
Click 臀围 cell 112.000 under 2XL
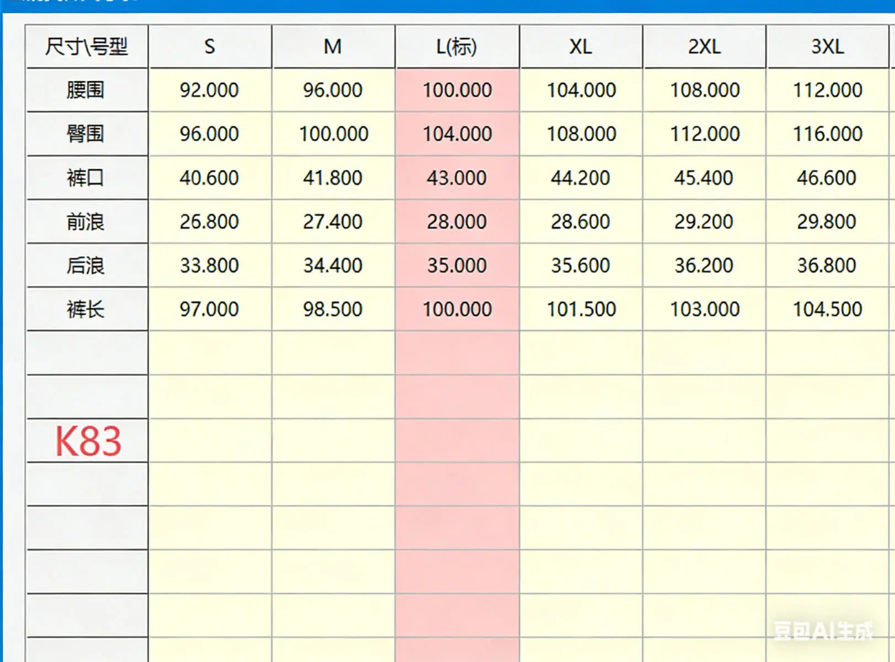705,134
